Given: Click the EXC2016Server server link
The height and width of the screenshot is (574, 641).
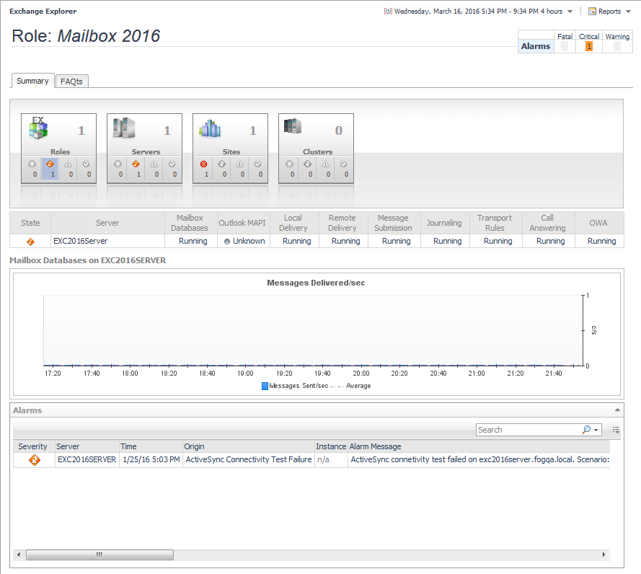Looking at the screenshot, I should 80,242.
